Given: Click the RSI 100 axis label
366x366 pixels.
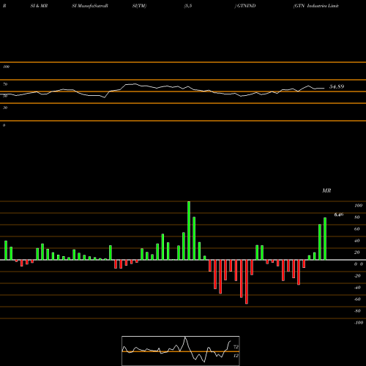Looking at the screenshot, I should point(7,67).
